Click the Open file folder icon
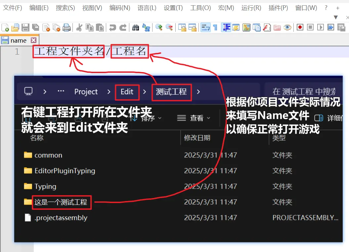 15,27
